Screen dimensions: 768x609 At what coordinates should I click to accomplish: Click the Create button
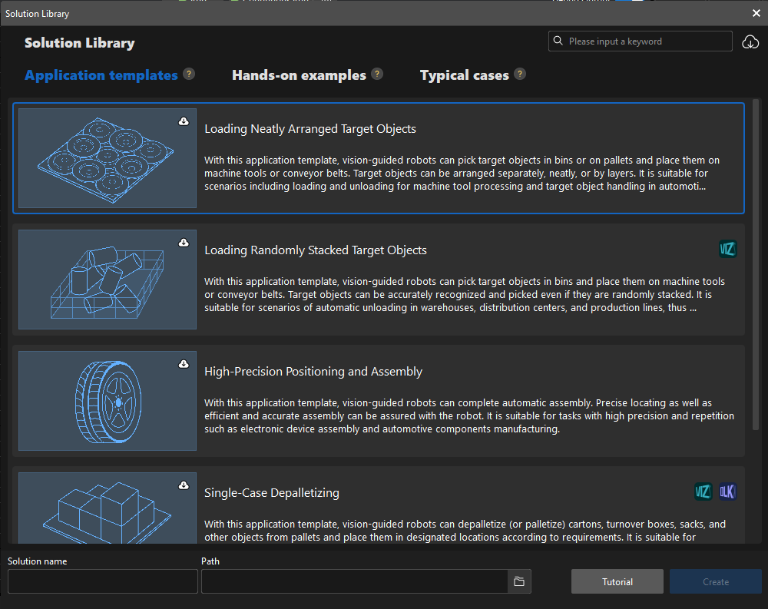tap(715, 581)
